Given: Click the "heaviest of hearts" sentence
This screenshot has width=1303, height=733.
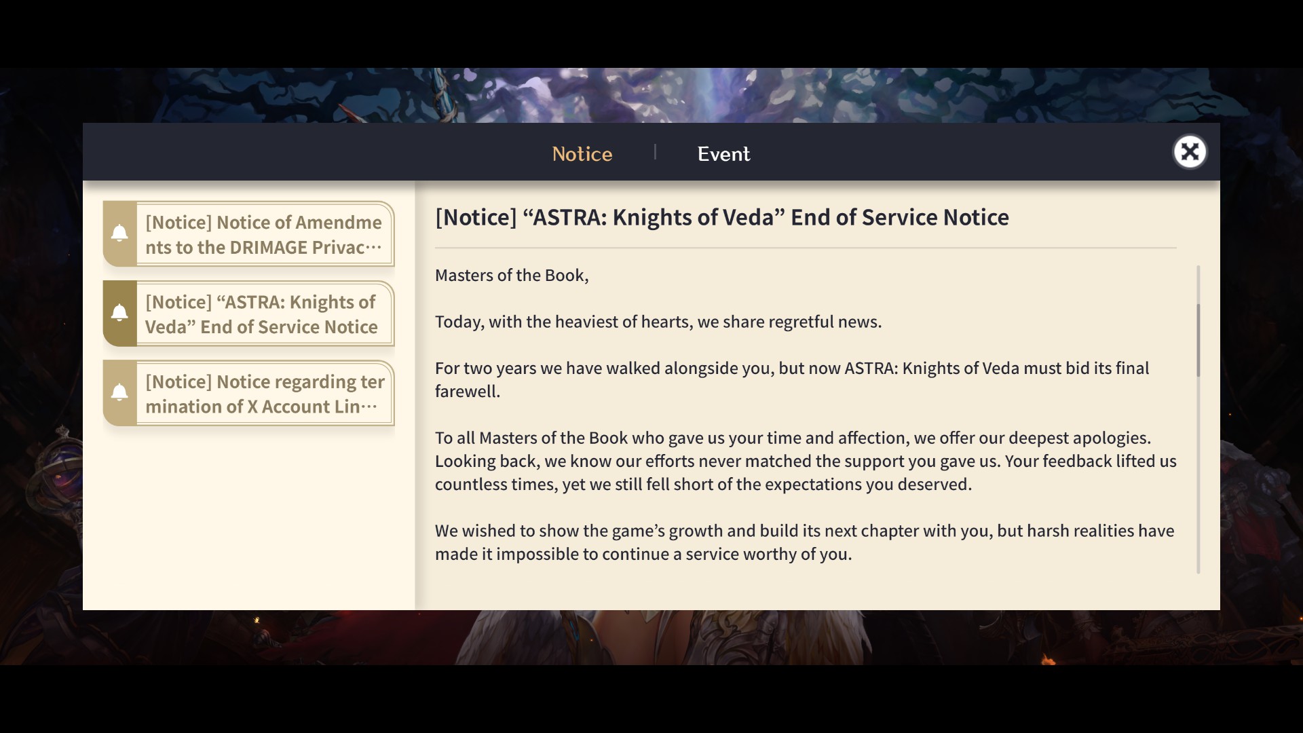Looking at the screenshot, I should (658, 322).
